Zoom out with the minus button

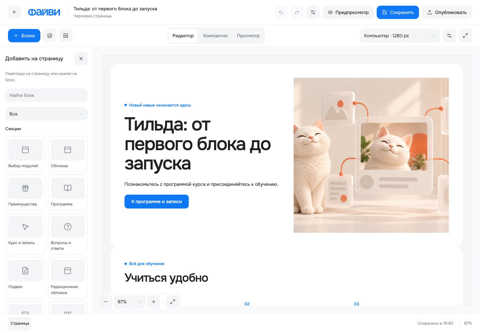click(x=106, y=302)
